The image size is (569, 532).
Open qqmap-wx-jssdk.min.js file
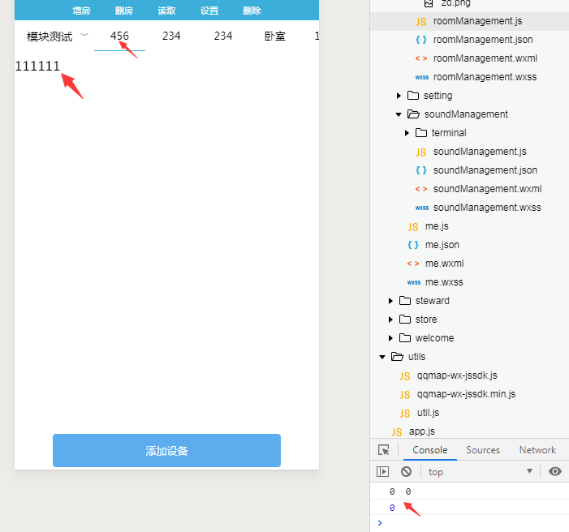click(x=466, y=394)
